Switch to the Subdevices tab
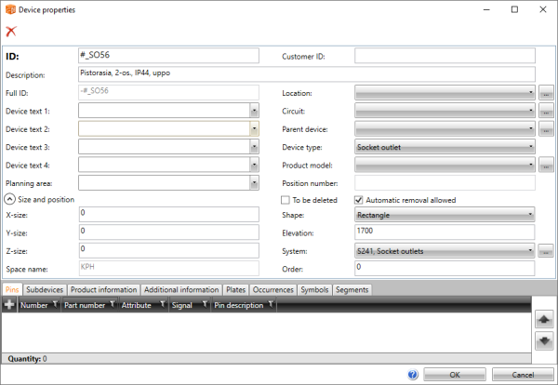The height and width of the screenshot is (385, 558). 46,289
